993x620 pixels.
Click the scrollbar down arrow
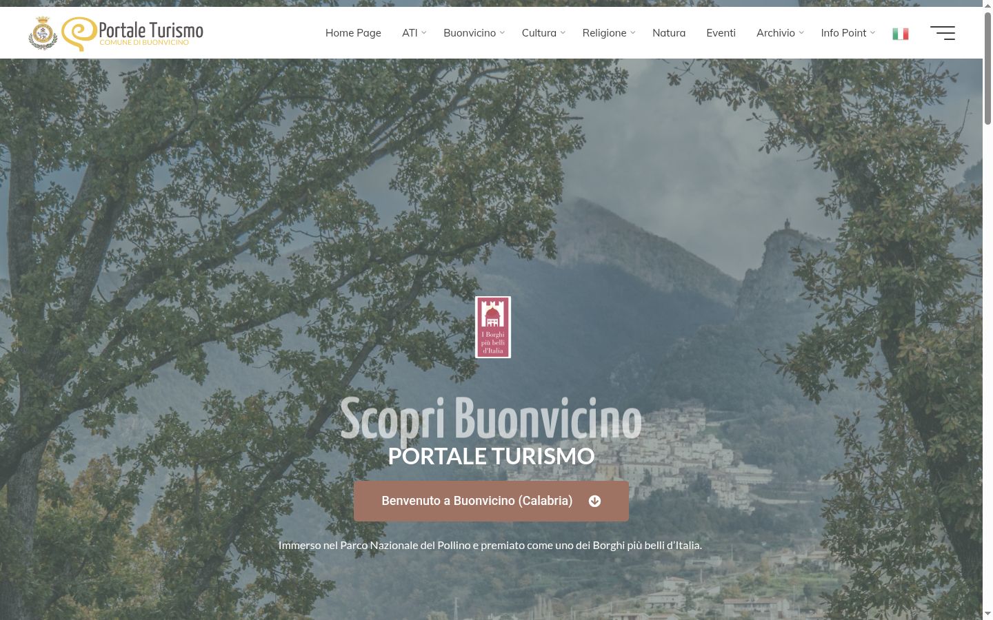[987, 614]
